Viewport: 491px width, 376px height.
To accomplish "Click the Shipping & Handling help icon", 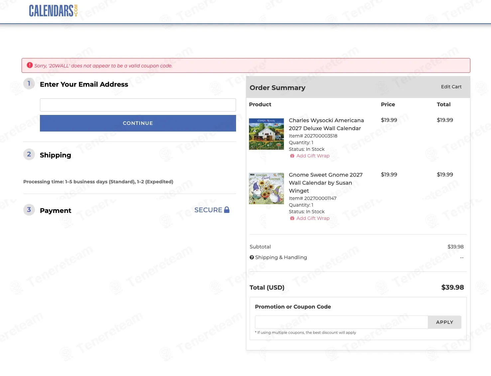I will (252, 257).
